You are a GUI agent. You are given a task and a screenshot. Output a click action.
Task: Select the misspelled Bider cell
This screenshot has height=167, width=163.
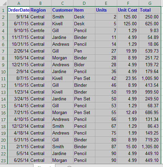click(x=84, y=65)
